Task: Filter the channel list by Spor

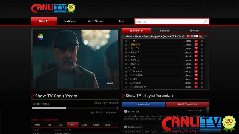Action: pyautogui.click(x=146, y=36)
